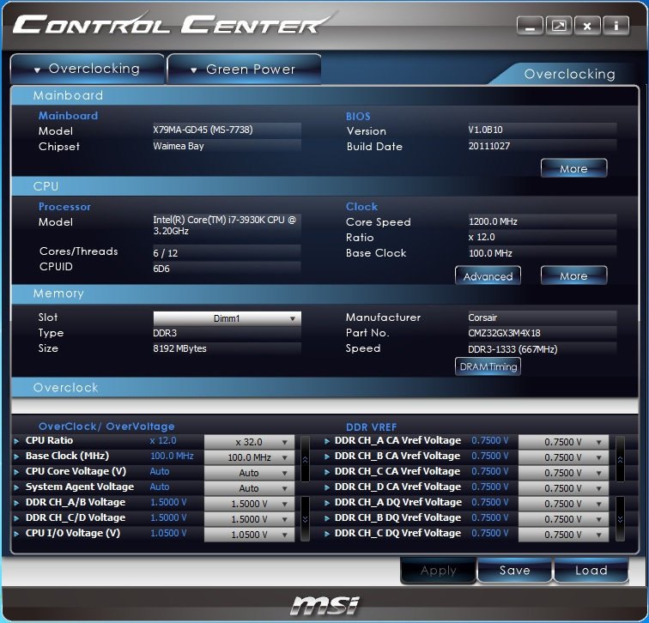The height and width of the screenshot is (623, 649).
Task: Click arrow icon next to DDR CH_A CA Vref Voltage
Action: pyautogui.click(x=327, y=441)
